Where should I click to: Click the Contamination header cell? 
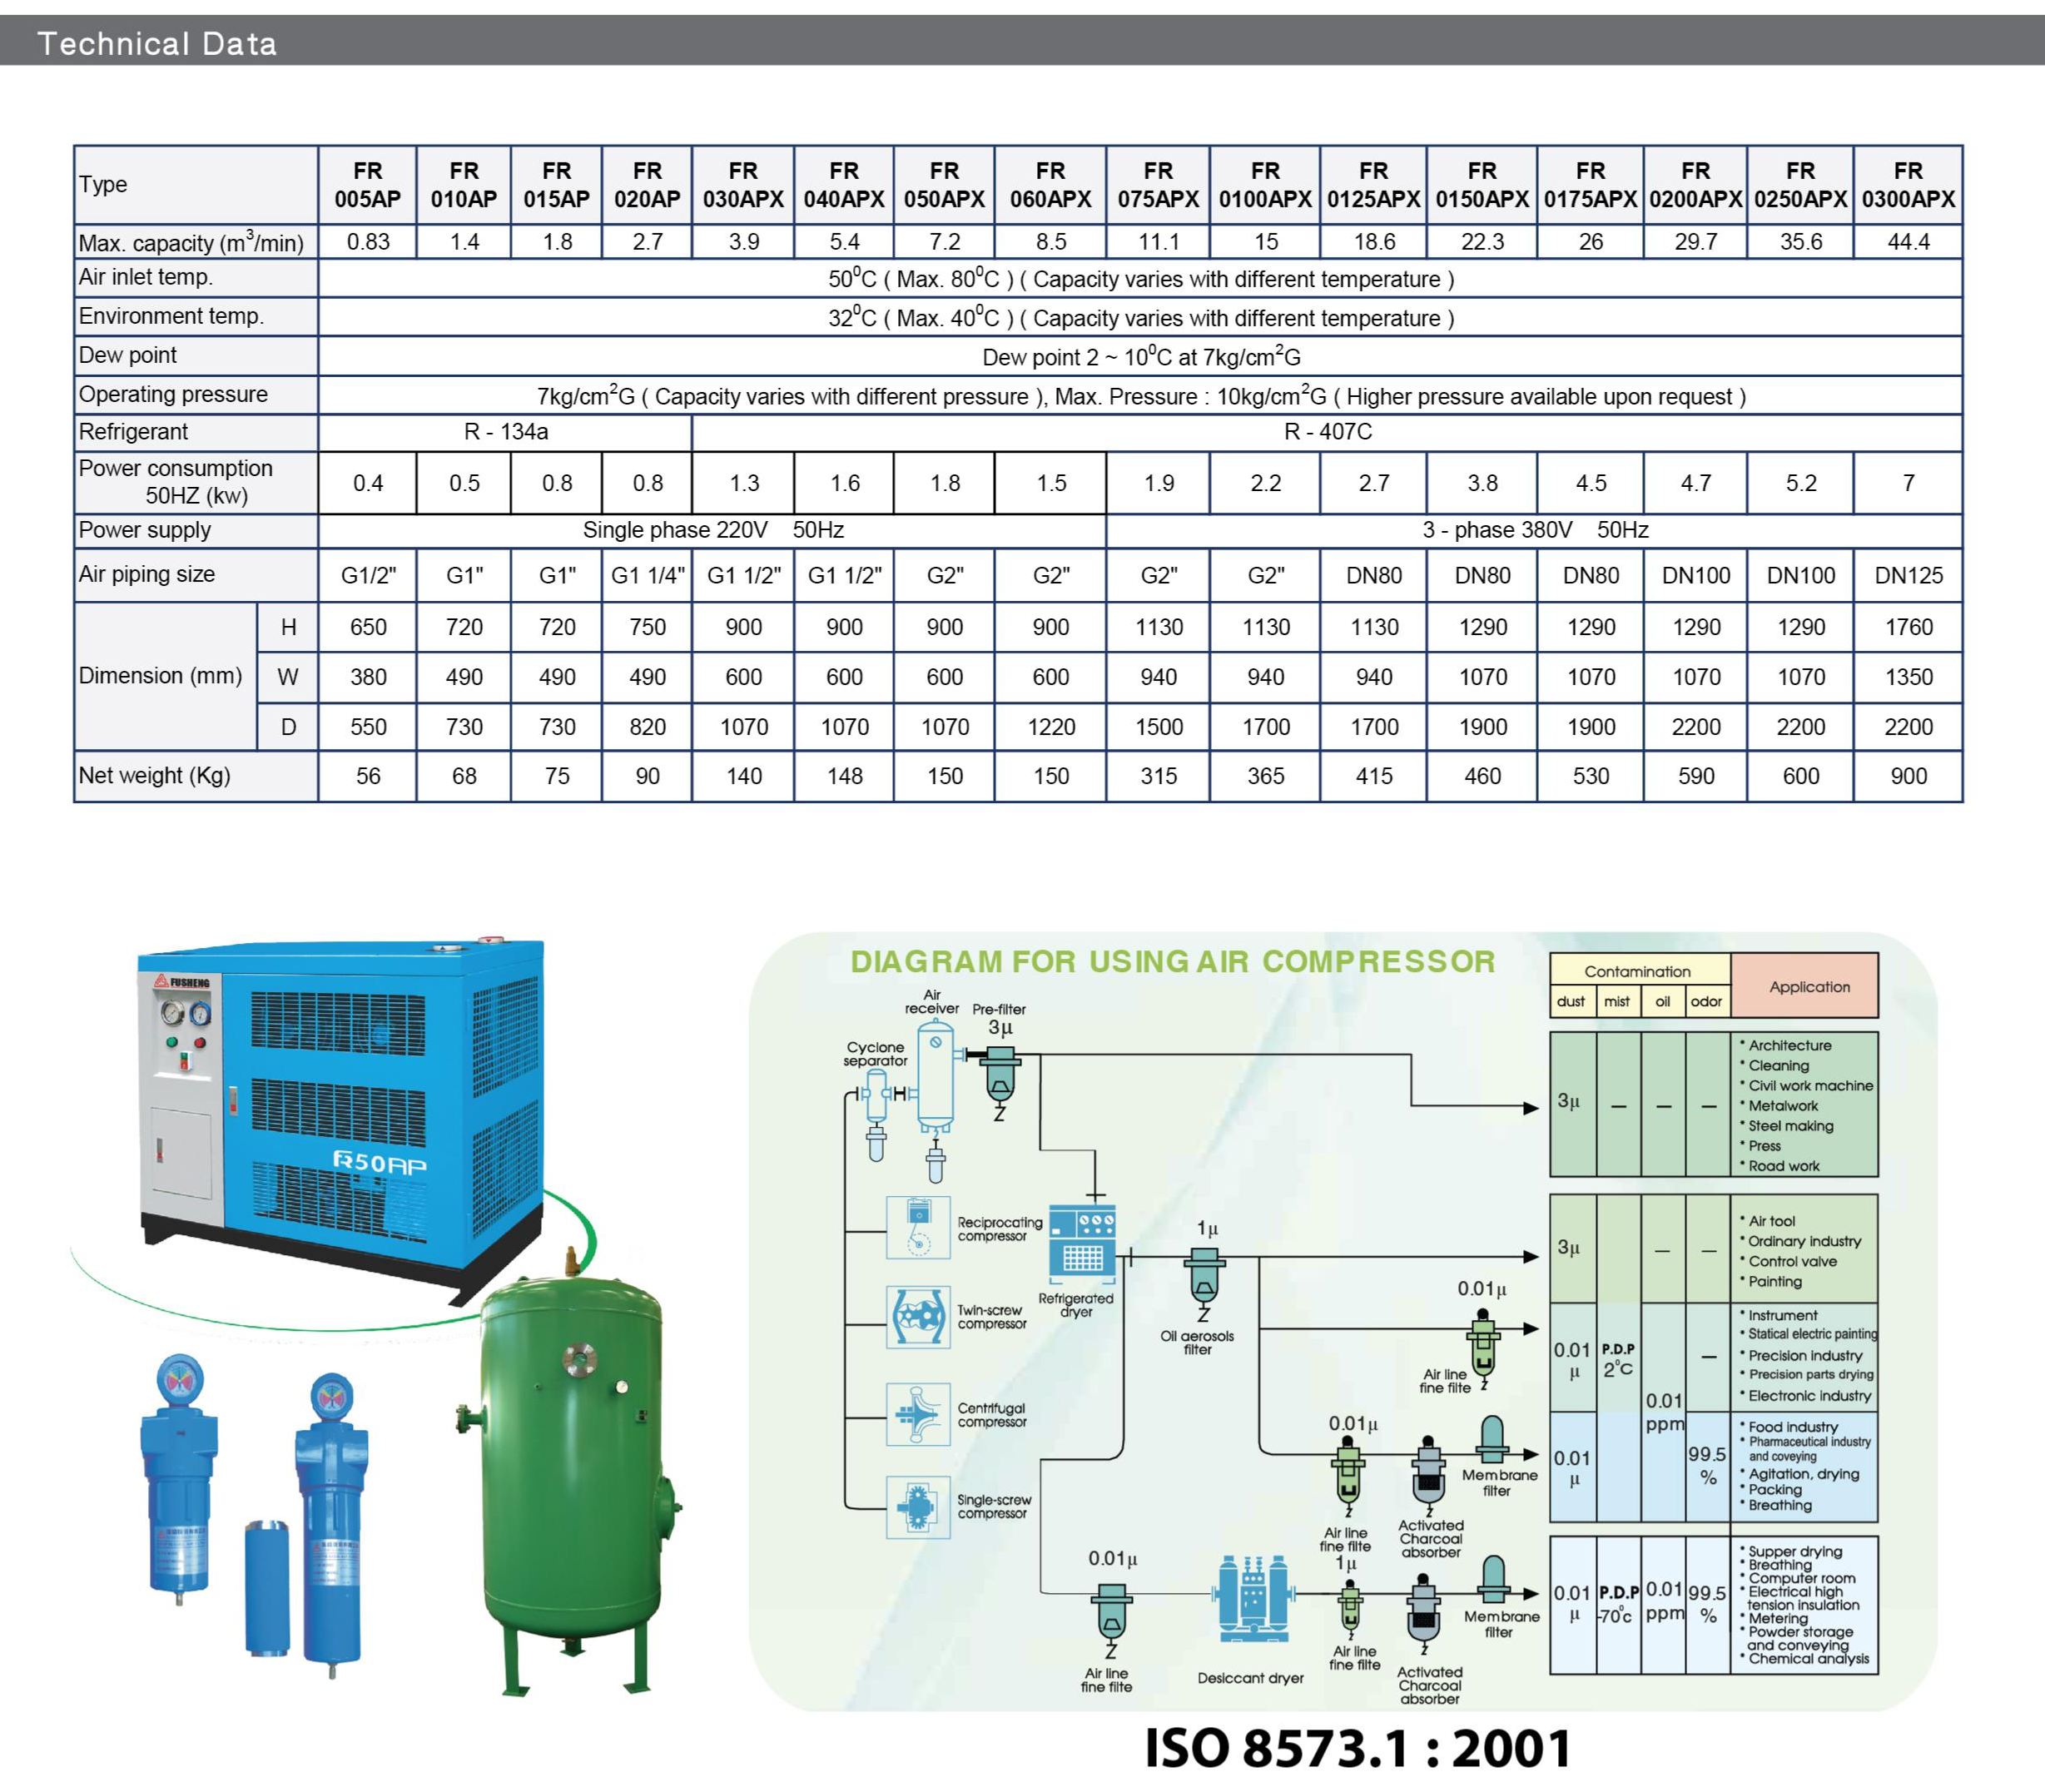(x=1637, y=971)
